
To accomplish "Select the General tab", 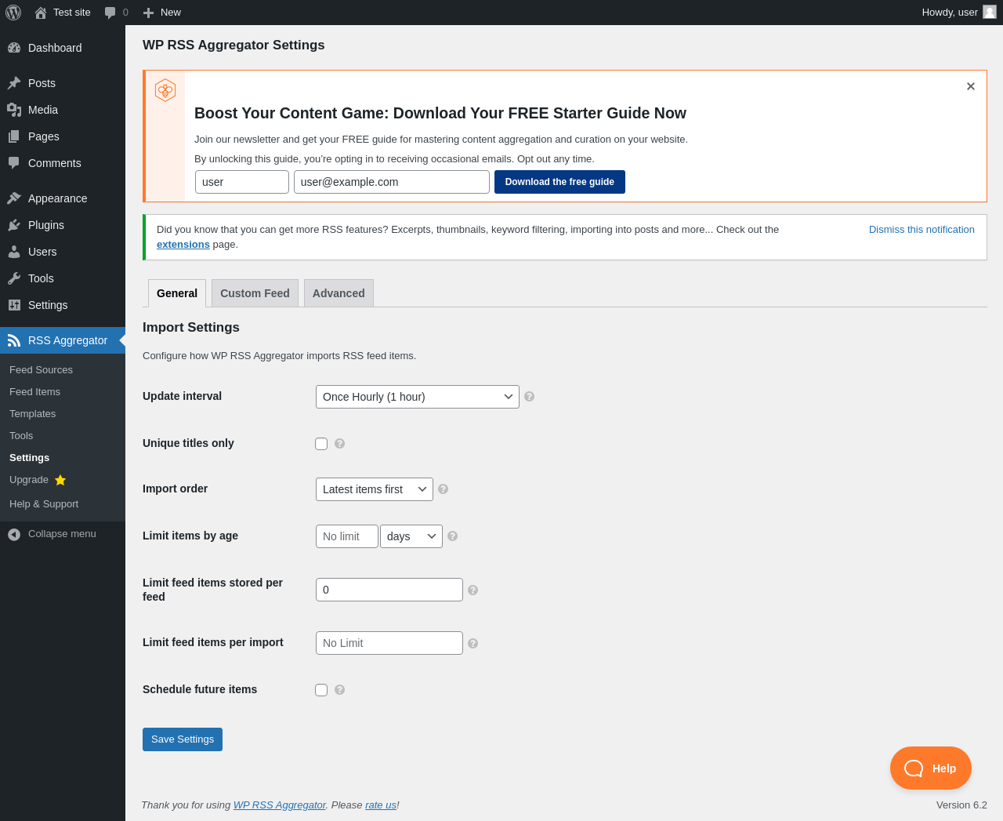I will coord(177,293).
